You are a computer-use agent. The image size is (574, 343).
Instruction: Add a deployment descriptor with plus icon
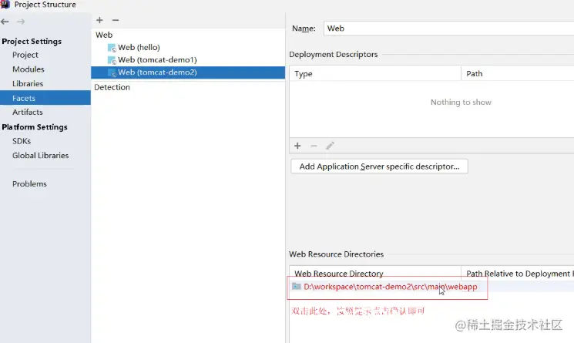pyautogui.click(x=297, y=146)
